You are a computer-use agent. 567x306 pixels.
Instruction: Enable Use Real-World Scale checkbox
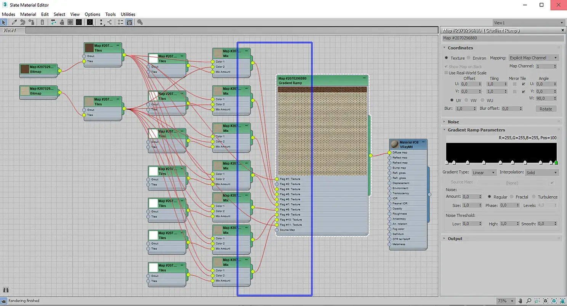[x=446, y=73]
